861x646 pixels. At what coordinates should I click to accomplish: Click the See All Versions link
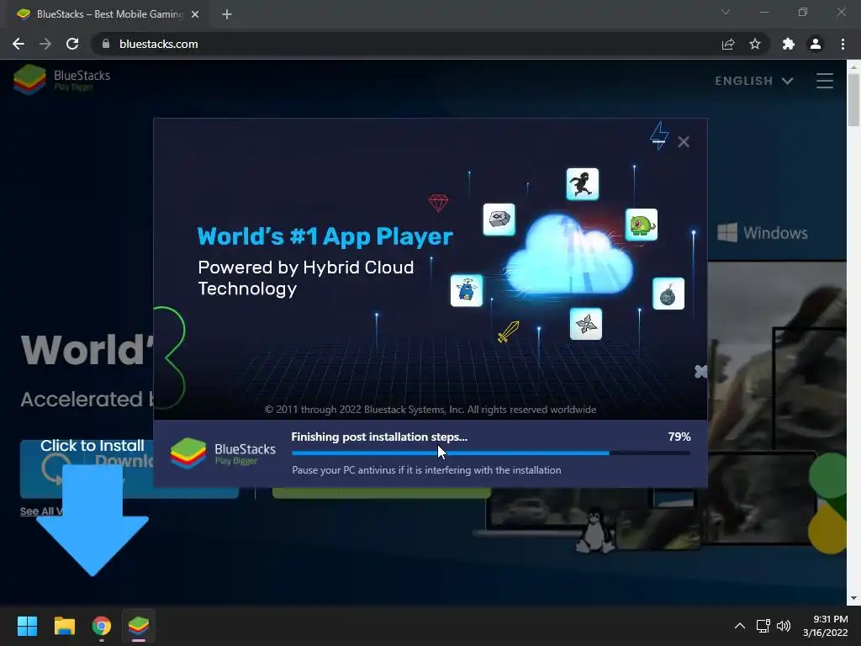point(42,511)
